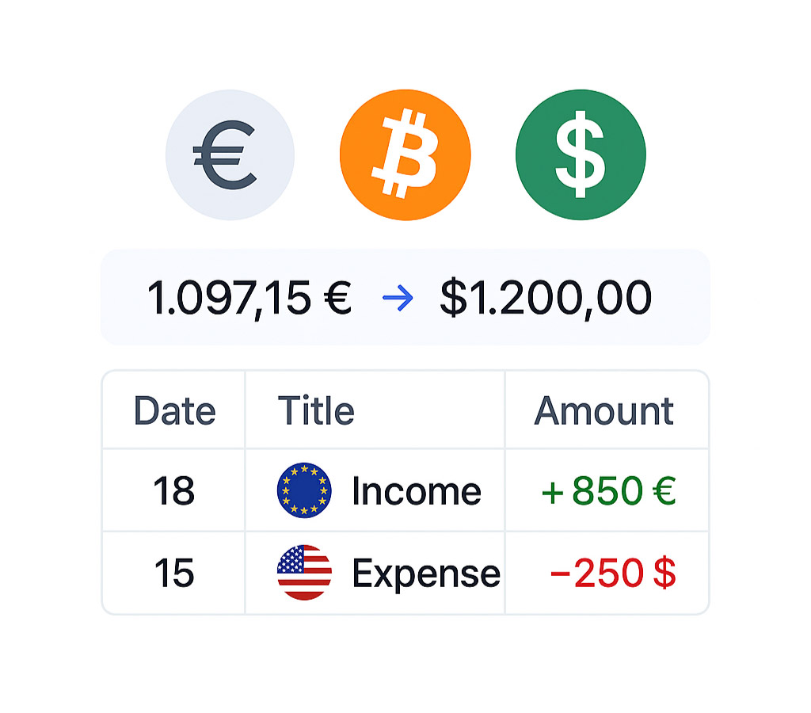Screen dimensions: 811x713
Task: Click the euro sign in +850 €
Action: tap(664, 492)
